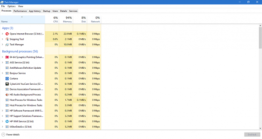Switch to the Details tab

tap(64, 11)
